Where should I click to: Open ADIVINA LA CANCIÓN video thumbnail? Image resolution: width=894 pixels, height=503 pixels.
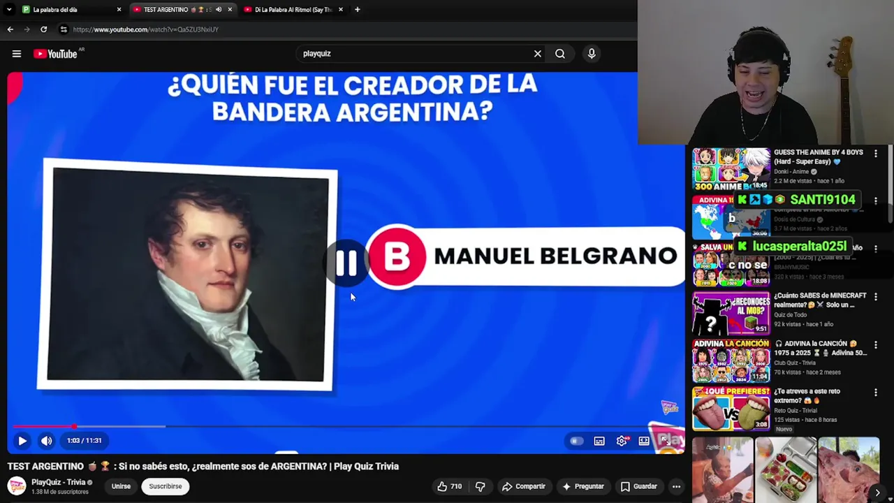pyautogui.click(x=731, y=360)
